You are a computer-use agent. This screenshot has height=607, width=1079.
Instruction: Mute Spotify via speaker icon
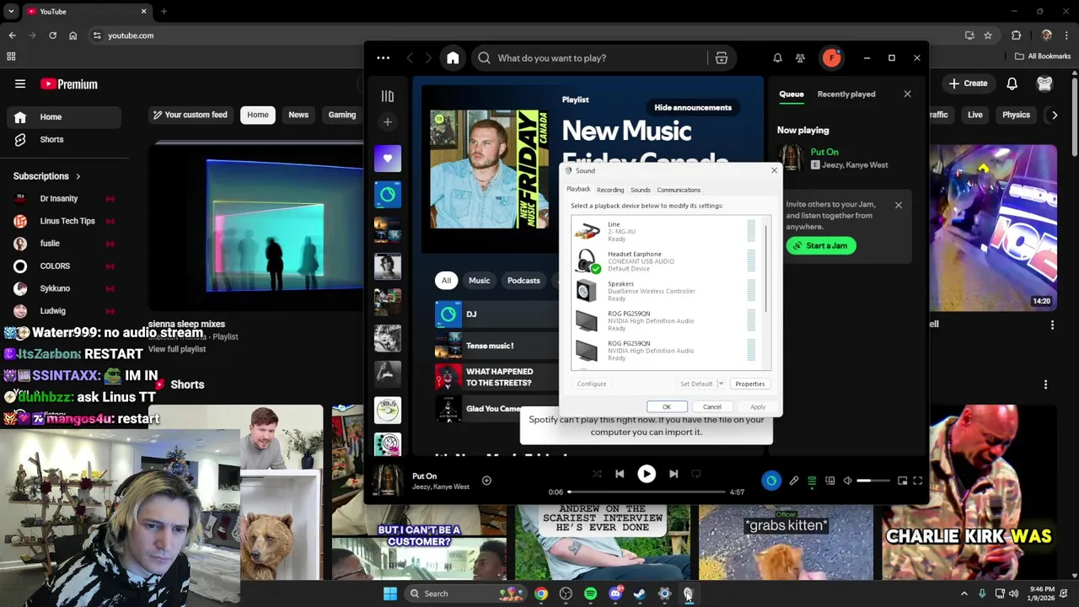[x=848, y=481]
